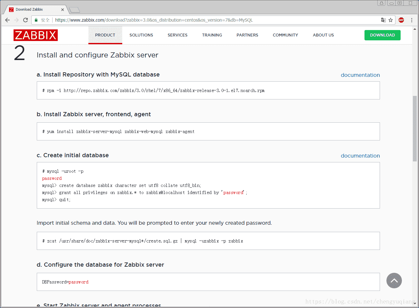Open the TRAINING menu
Image resolution: width=419 pixels, height=308 pixels.
[x=212, y=35]
